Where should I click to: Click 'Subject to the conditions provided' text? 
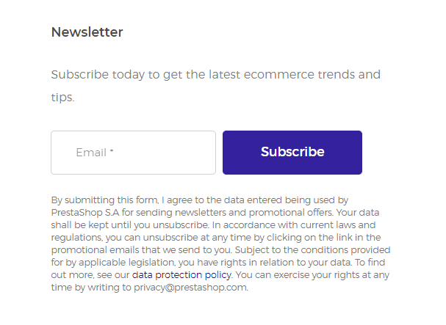click(312, 250)
